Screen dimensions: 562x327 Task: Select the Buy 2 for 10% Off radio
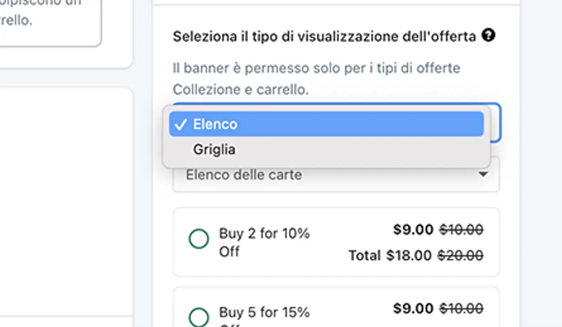click(x=199, y=239)
